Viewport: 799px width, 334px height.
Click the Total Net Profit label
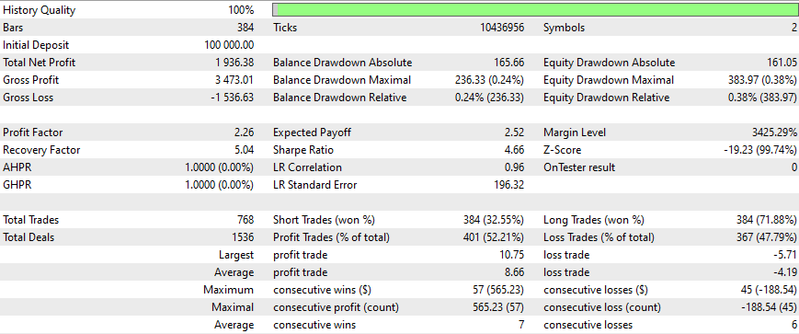click(40, 63)
